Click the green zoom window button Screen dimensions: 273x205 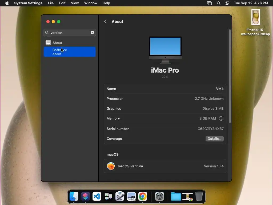[59, 22]
